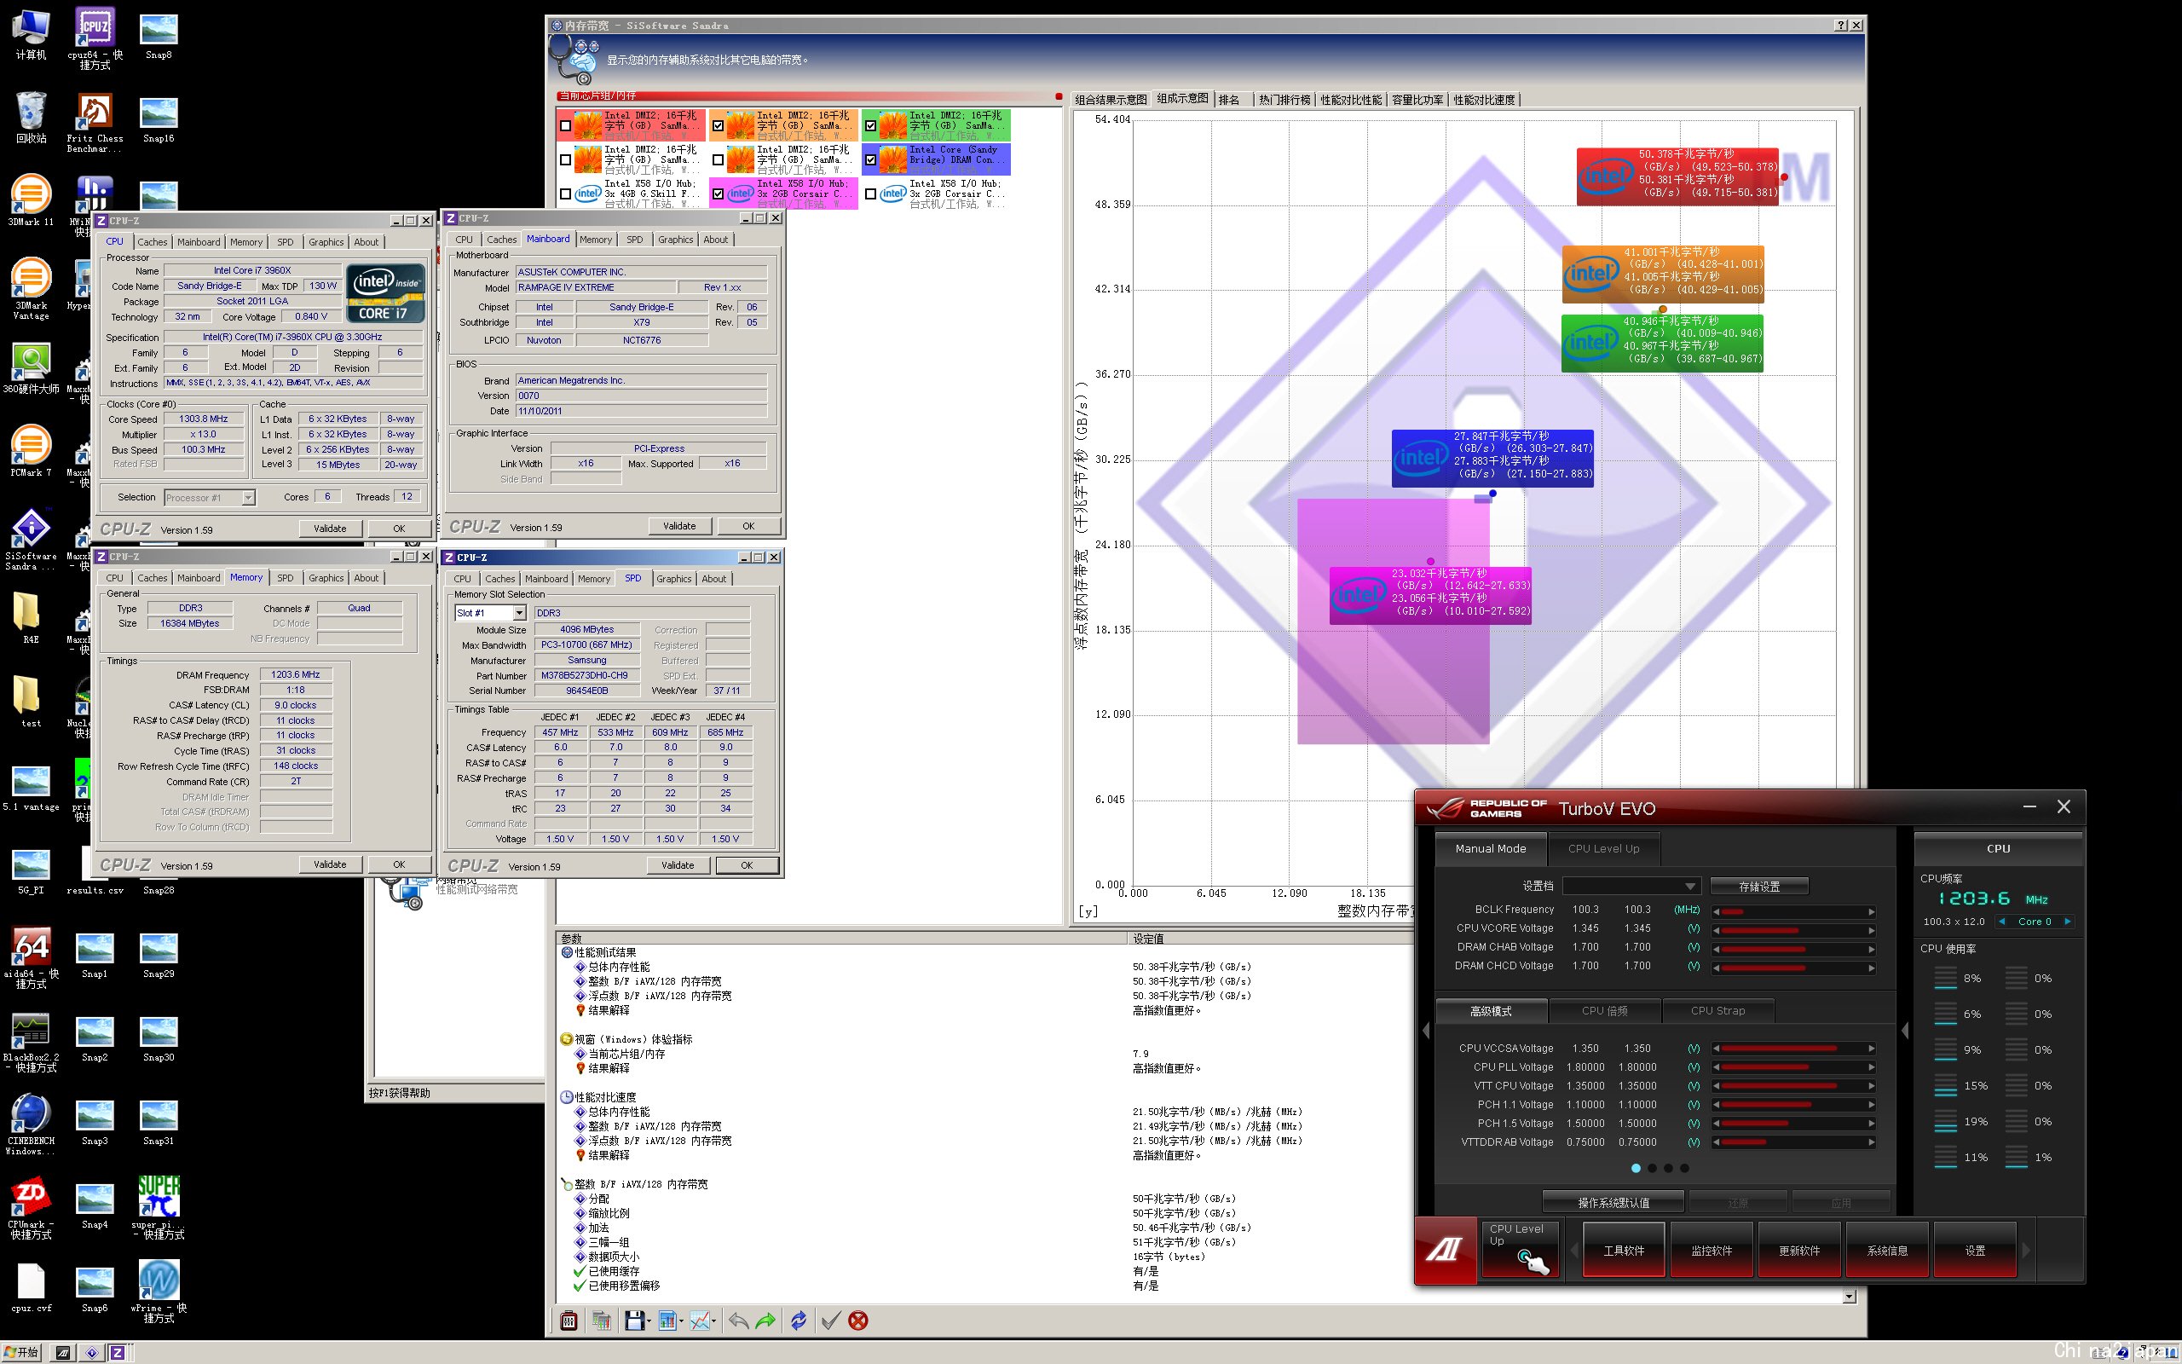This screenshot has width=2182, height=1364.
Task: Open the CINEBENCH desktop shortcut
Action: (31, 1124)
